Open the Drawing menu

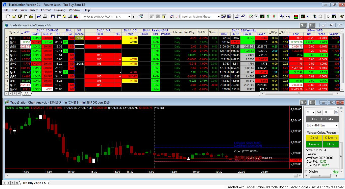pyautogui.click(x=60, y=10)
